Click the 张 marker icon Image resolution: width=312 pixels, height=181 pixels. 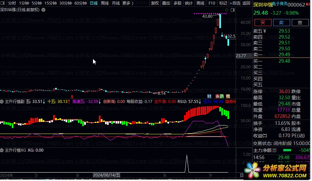pyautogui.click(x=217, y=96)
